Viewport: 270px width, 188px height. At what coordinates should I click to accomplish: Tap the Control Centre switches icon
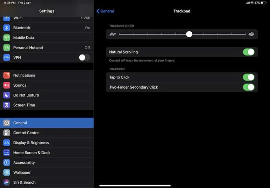click(7, 133)
